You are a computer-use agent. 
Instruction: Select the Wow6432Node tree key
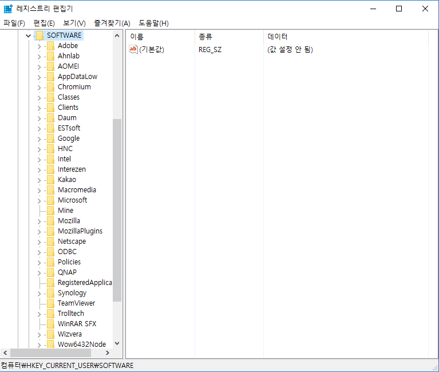pyautogui.click(x=82, y=345)
